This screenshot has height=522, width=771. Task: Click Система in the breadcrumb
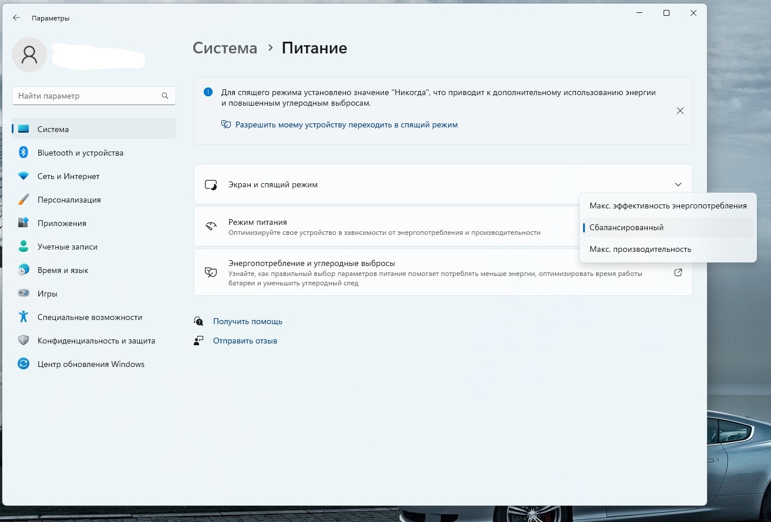coord(225,48)
